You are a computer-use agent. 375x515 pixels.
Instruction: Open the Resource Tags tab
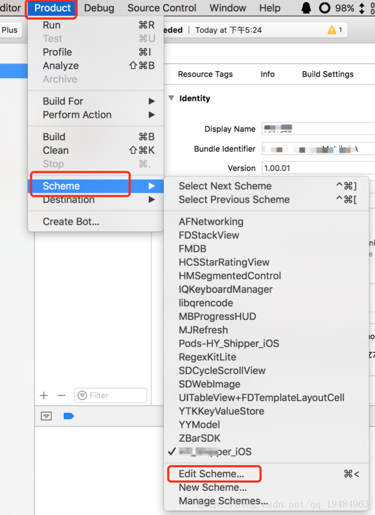[x=205, y=74]
